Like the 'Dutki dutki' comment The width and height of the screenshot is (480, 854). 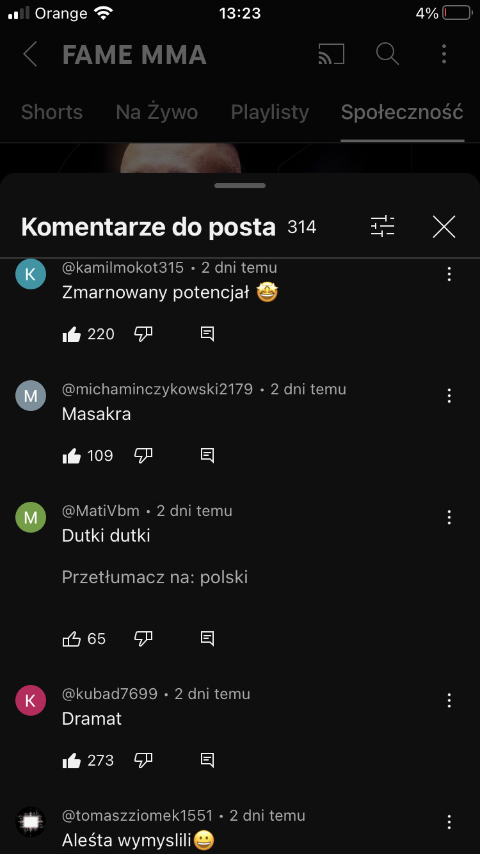(x=72, y=638)
